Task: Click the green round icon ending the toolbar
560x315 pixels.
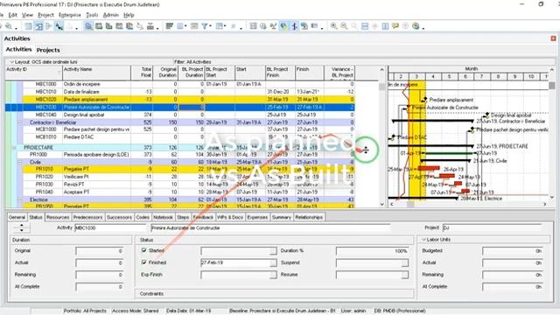Action: 416,26
